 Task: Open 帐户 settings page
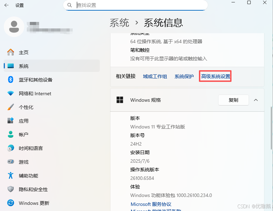point(52,135)
